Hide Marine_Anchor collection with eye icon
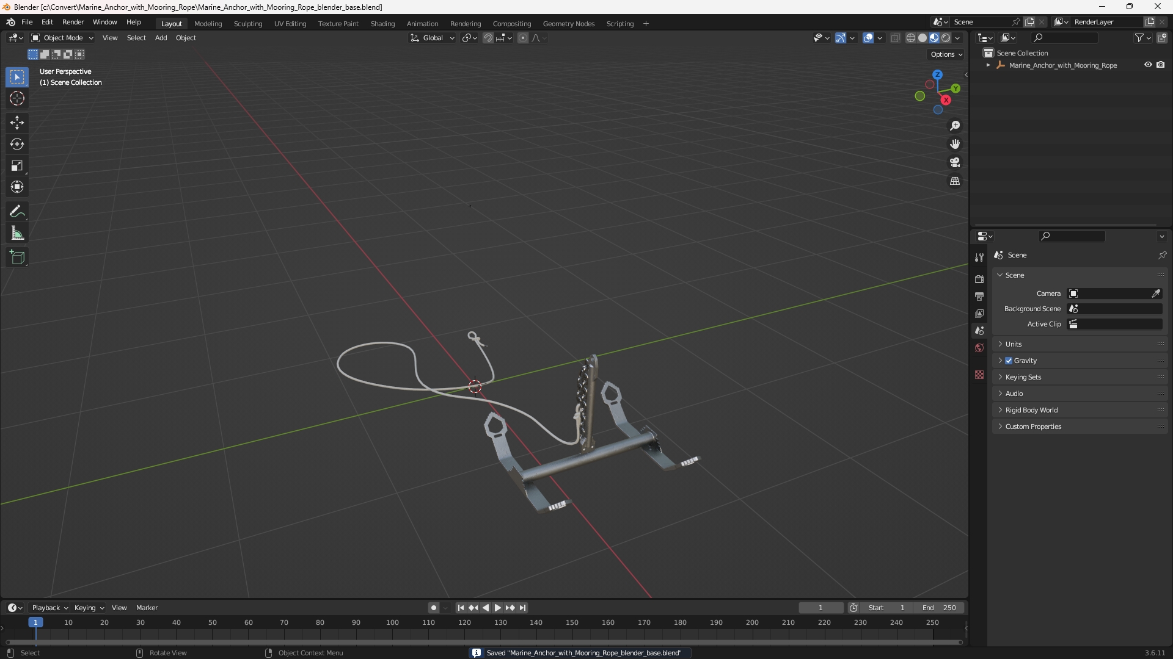 1148,65
